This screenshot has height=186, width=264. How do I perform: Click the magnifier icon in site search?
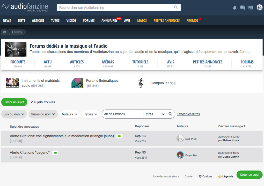pyautogui.click(x=176, y=7)
